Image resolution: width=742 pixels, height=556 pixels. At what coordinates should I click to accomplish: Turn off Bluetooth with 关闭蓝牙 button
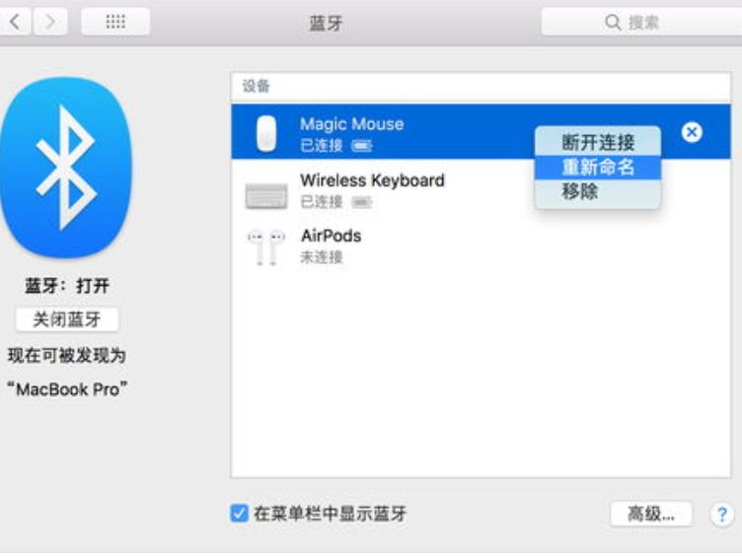point(67,319)
